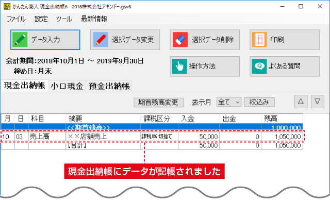Select the <<期首残高>> row

[152, 127]
